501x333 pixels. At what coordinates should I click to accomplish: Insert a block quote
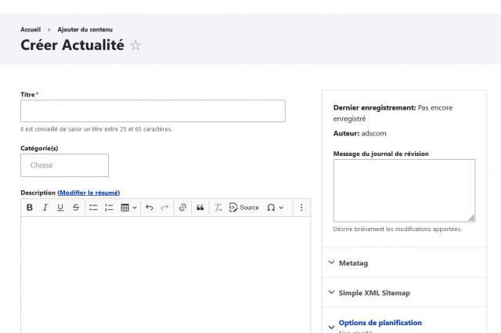click(200, 208)
